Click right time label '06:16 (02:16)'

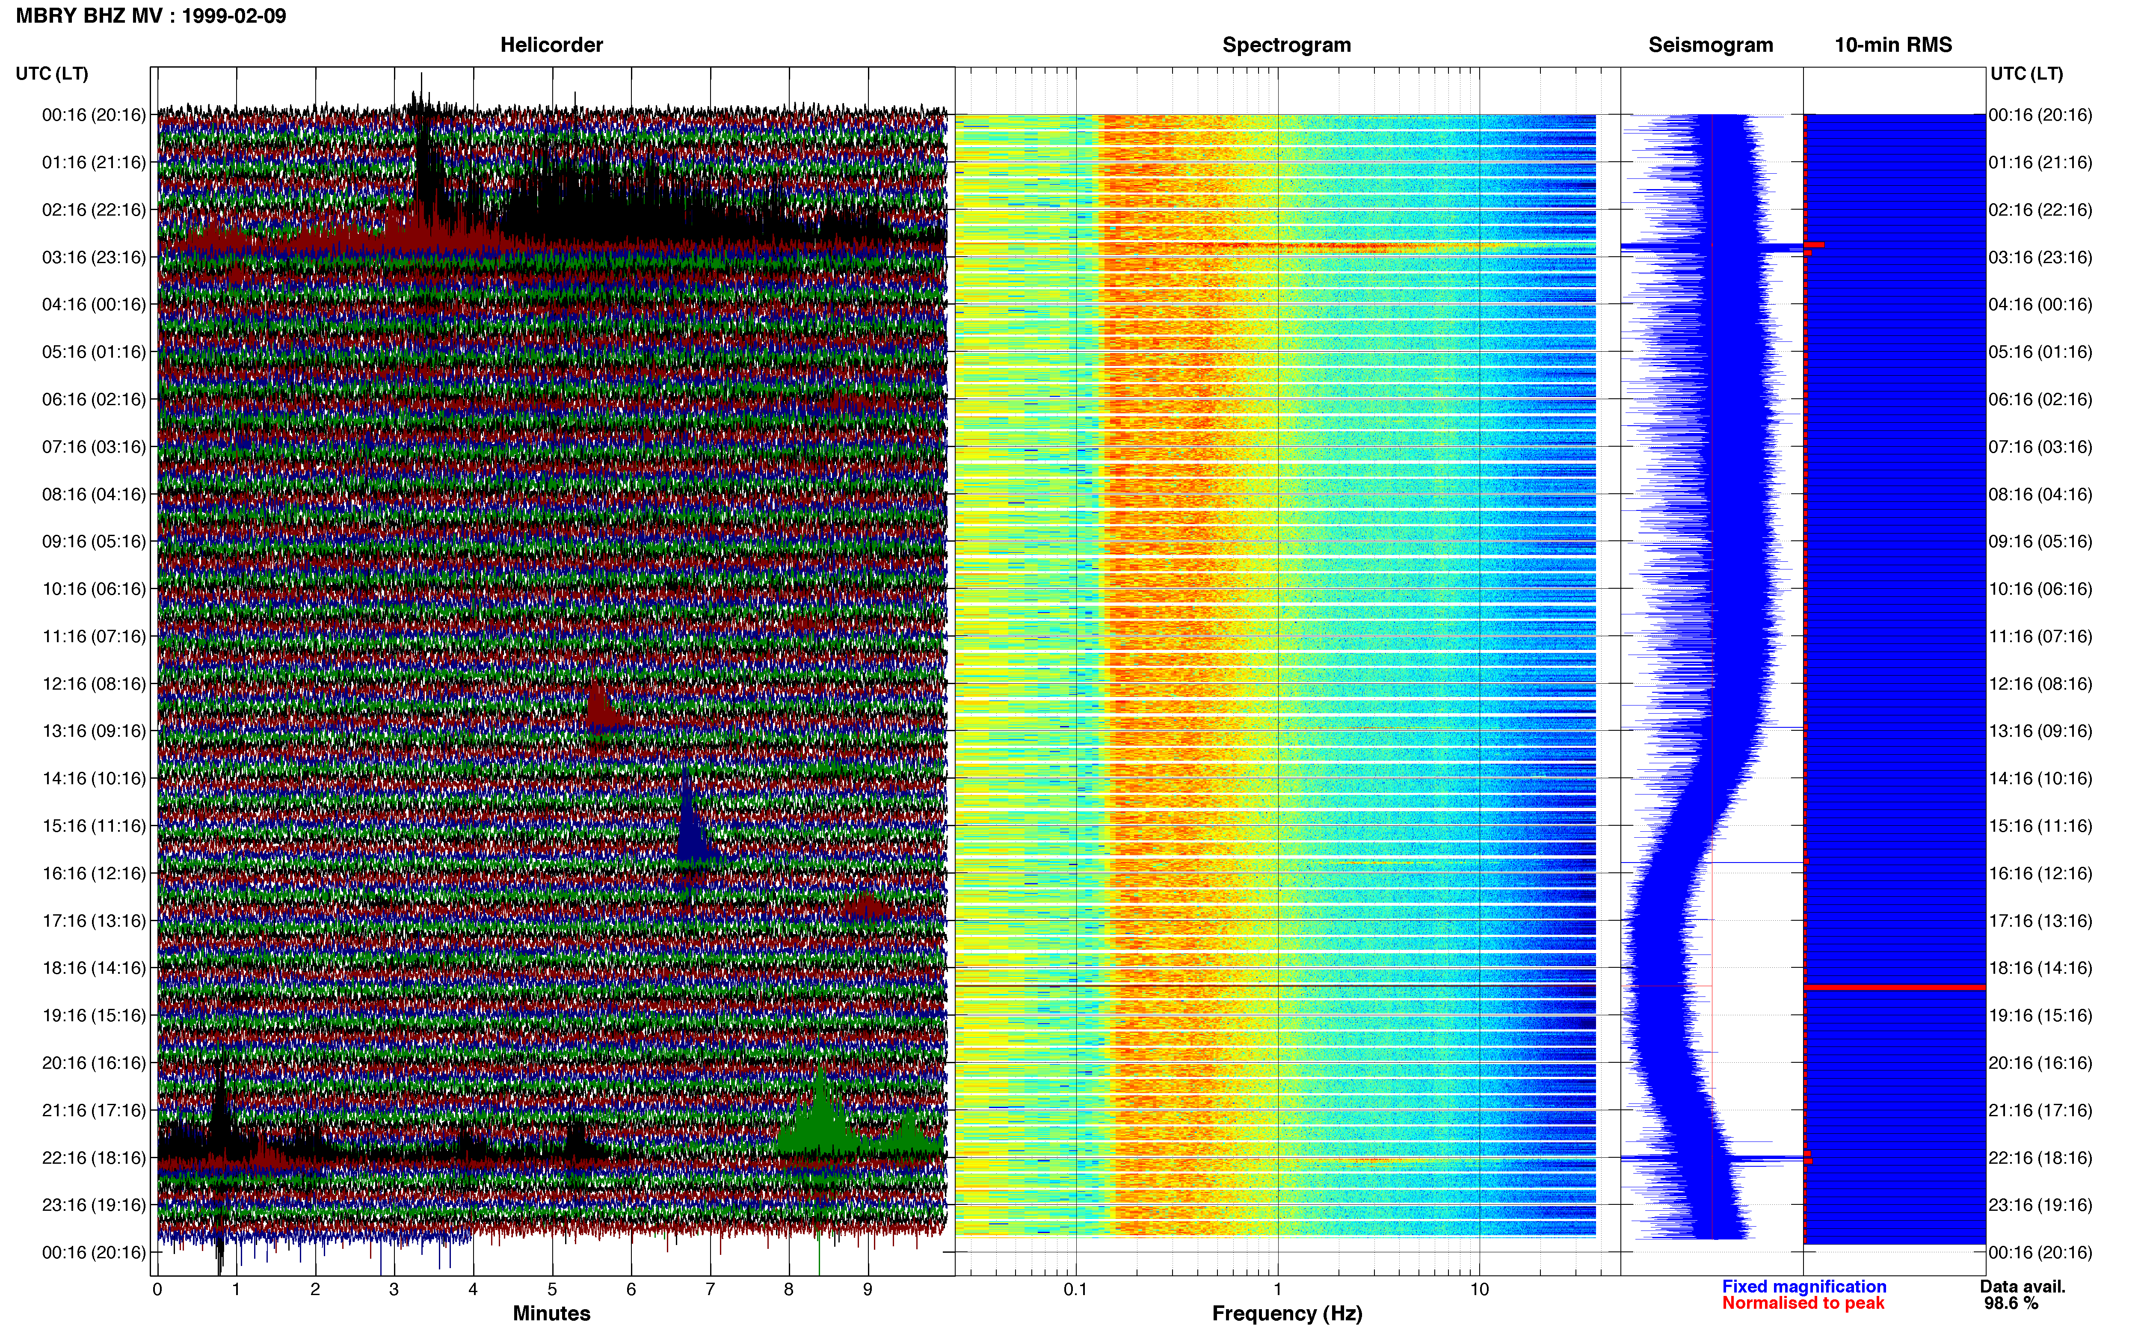point(2040,400)
